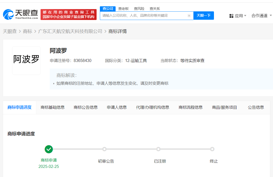Clear the search box with the X icon
Image resolution: width=273 pixels, height=177 pixels.
[189, 16]
